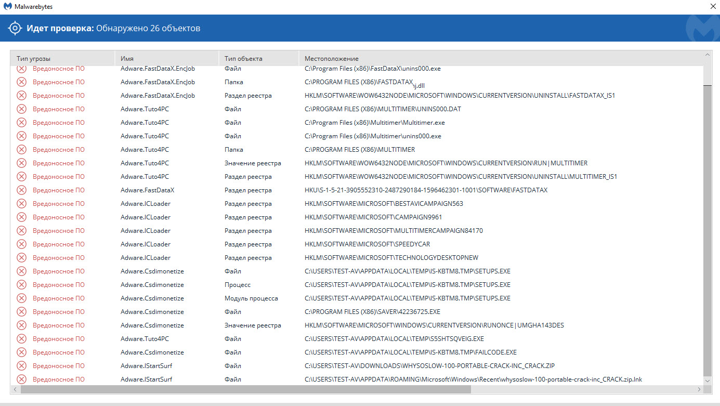The image size is (720, 406).
Task: Select the threat icon on the HKU FASTDATAX row
Action: 21,190
